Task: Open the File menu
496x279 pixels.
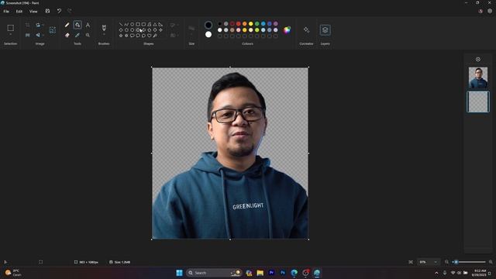Action: click(x=6, y=12)
